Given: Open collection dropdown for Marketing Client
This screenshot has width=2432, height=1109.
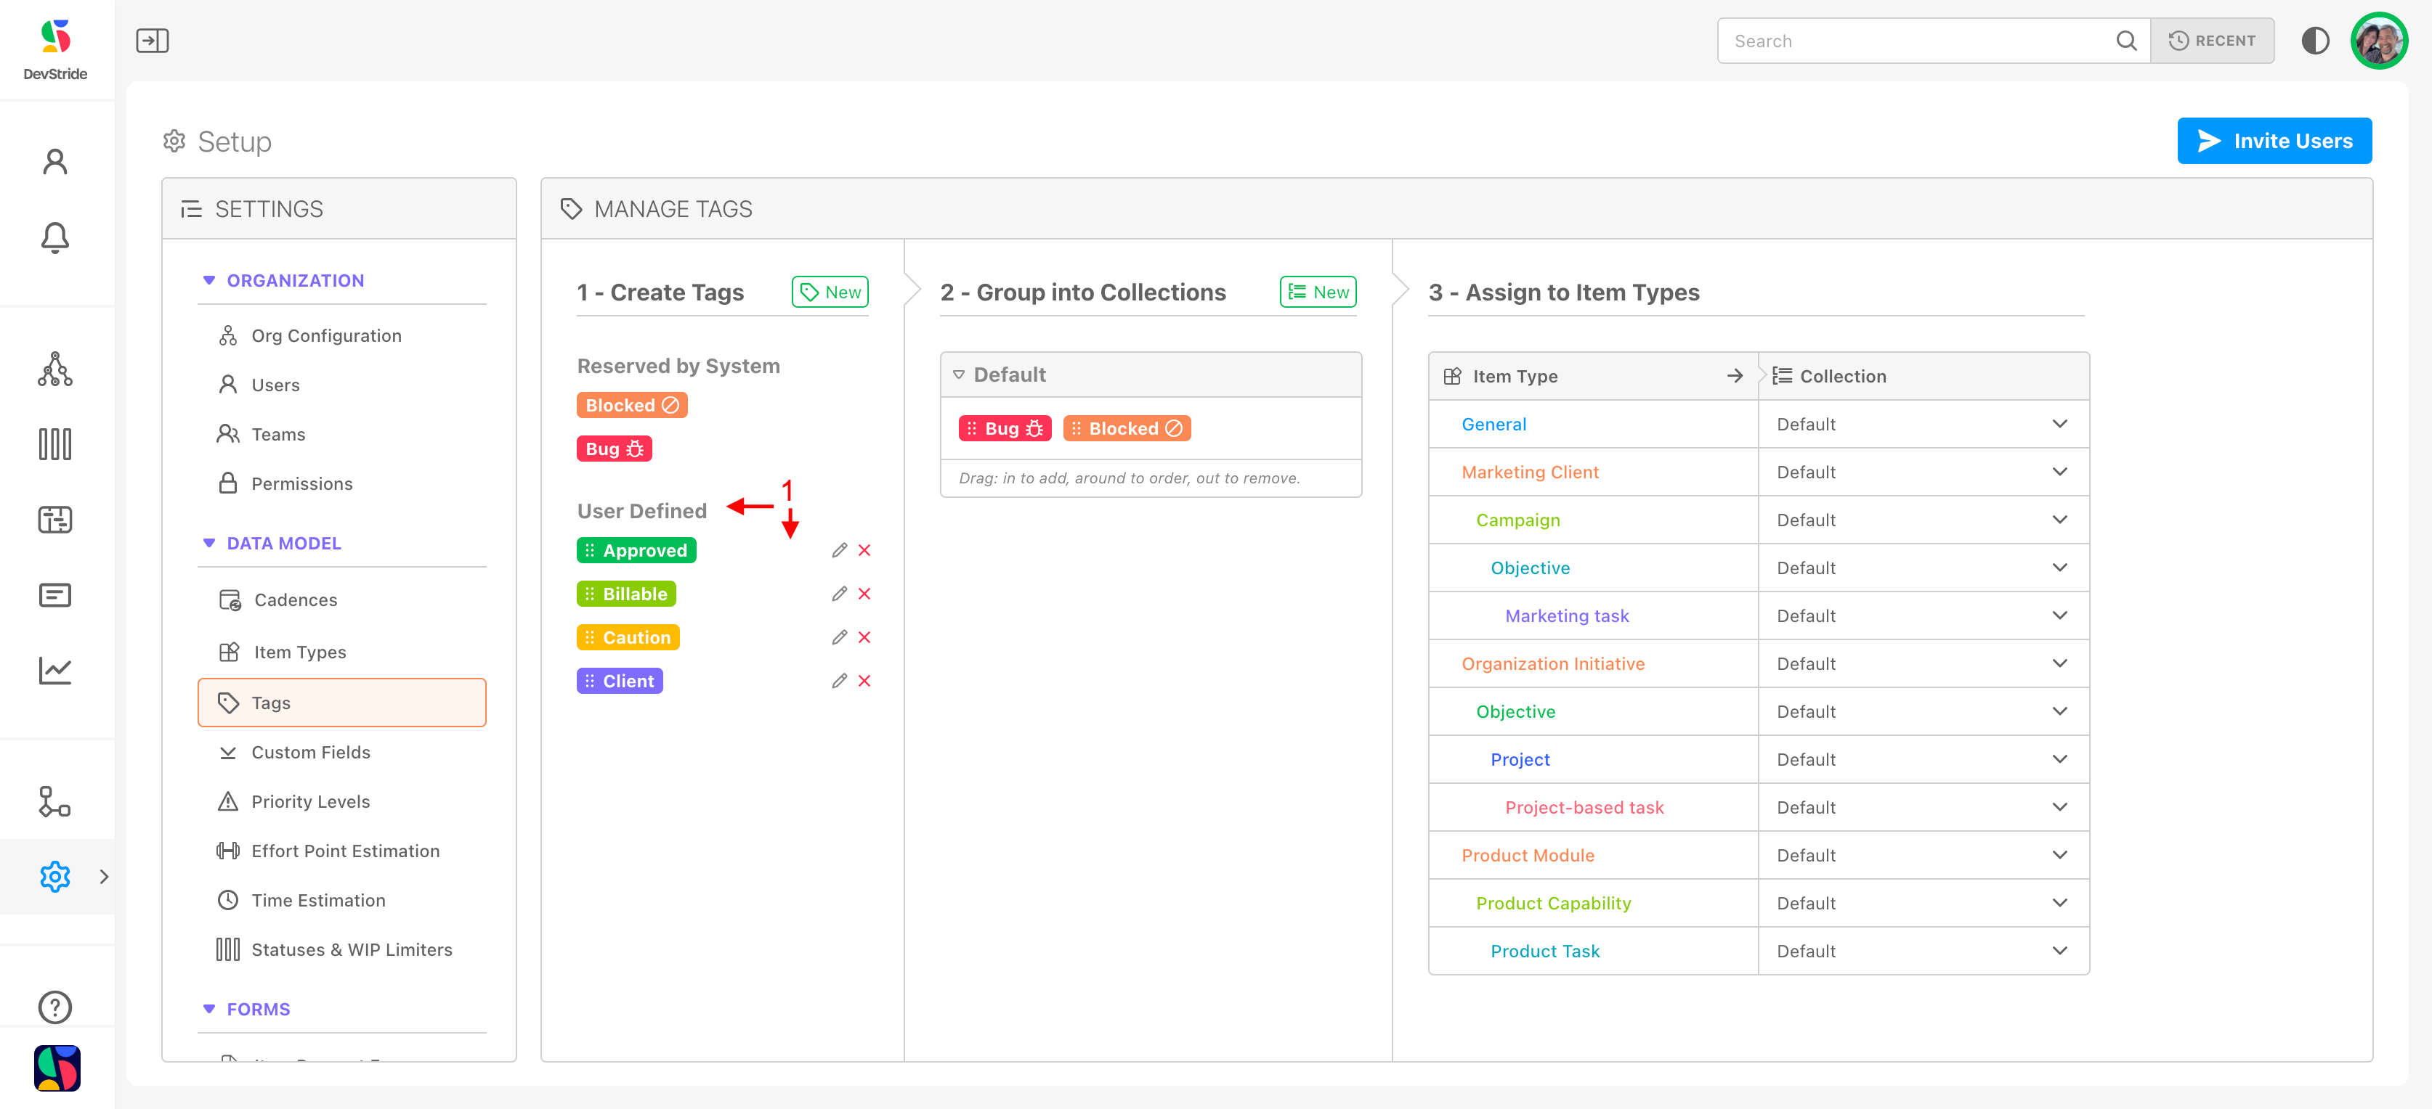Looking at the screenshot, I should tap(2059, 472).
